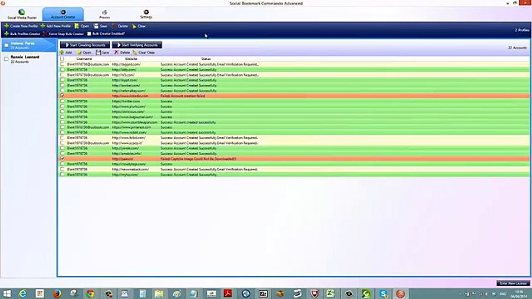Check the Ronnie Leonard profile checkbox
Viewport: 532px width, 299px height.
click(x=6, y=59)
